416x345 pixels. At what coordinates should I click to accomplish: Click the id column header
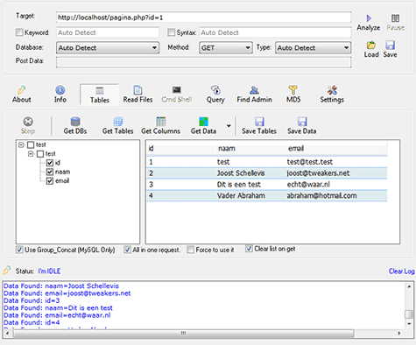coord(180,149)
